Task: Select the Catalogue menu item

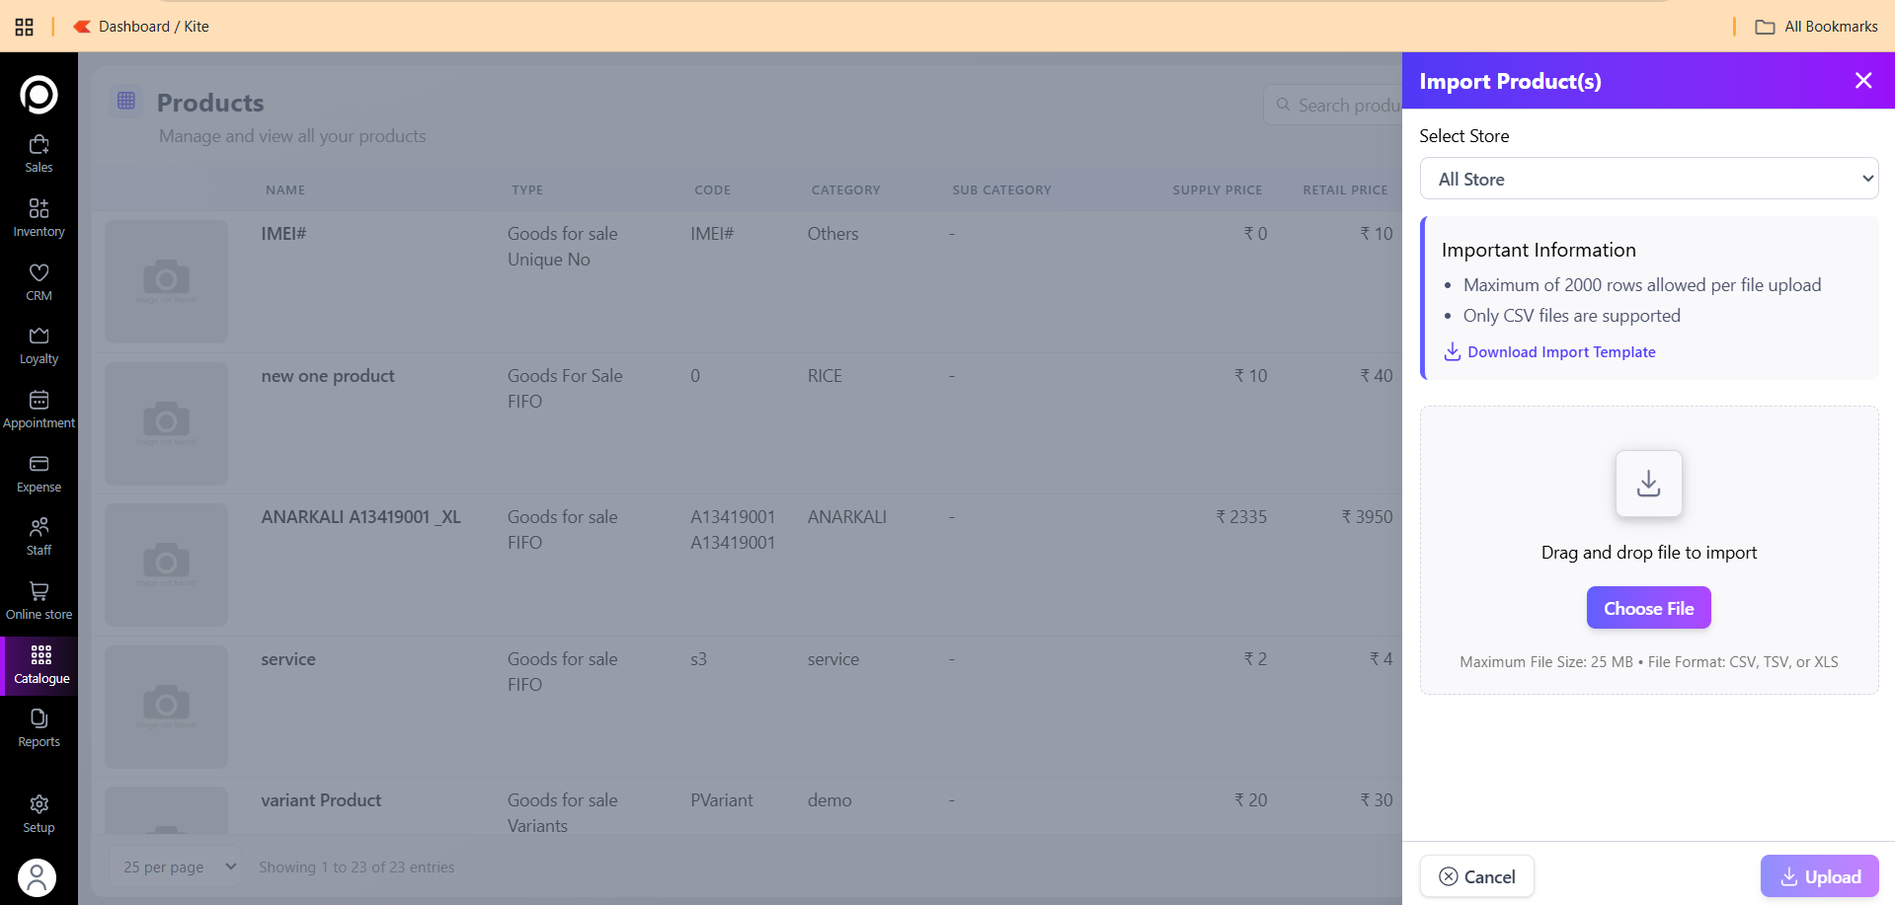Action: point(41,665)
